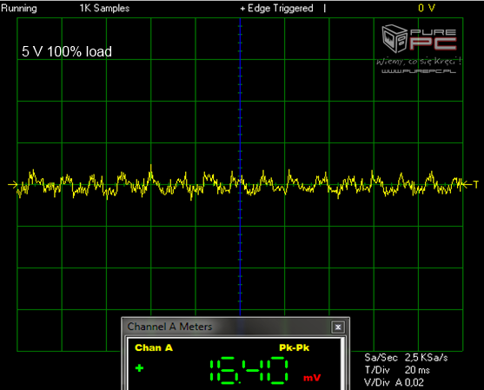This screenshot has width=484, height=390.
Task: Click the 1K Samples readout
Action: pyautogui.click(x=104, y=8)
